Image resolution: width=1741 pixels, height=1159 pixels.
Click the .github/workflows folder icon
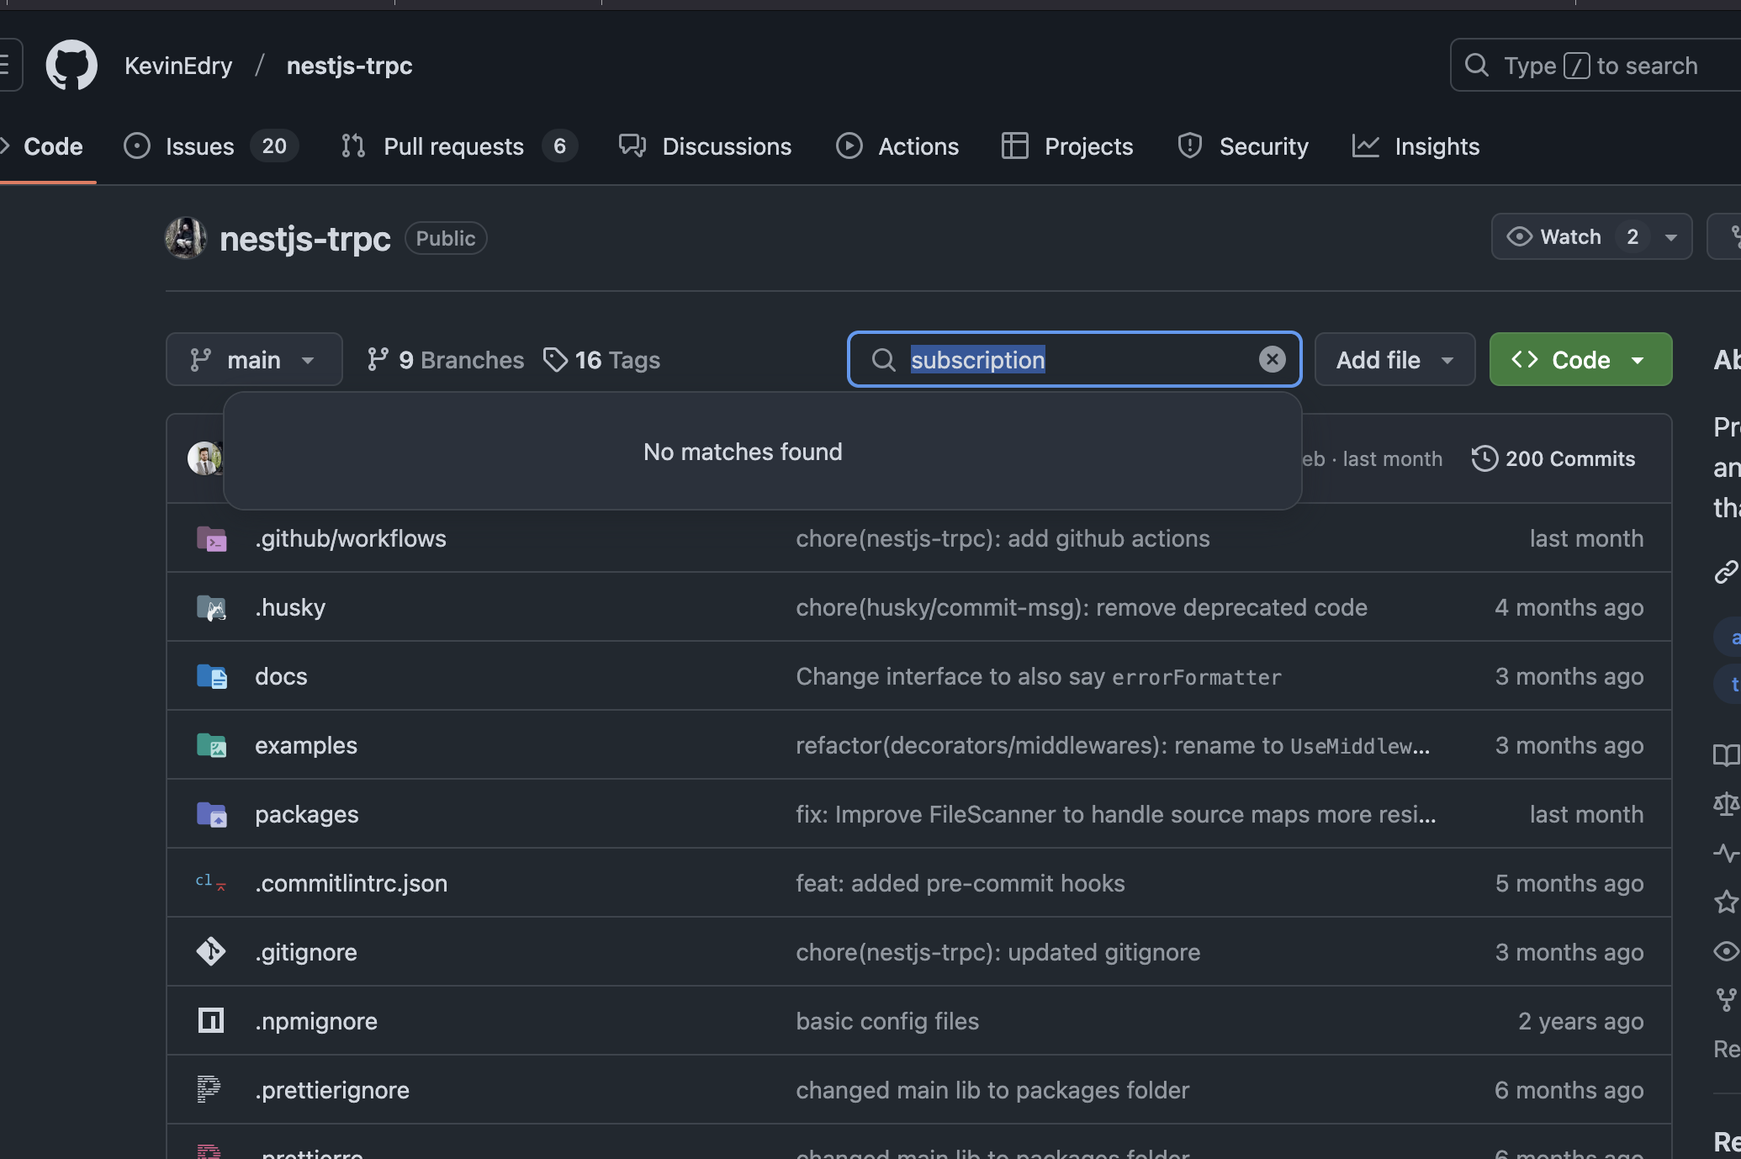[x=211, y=538]
